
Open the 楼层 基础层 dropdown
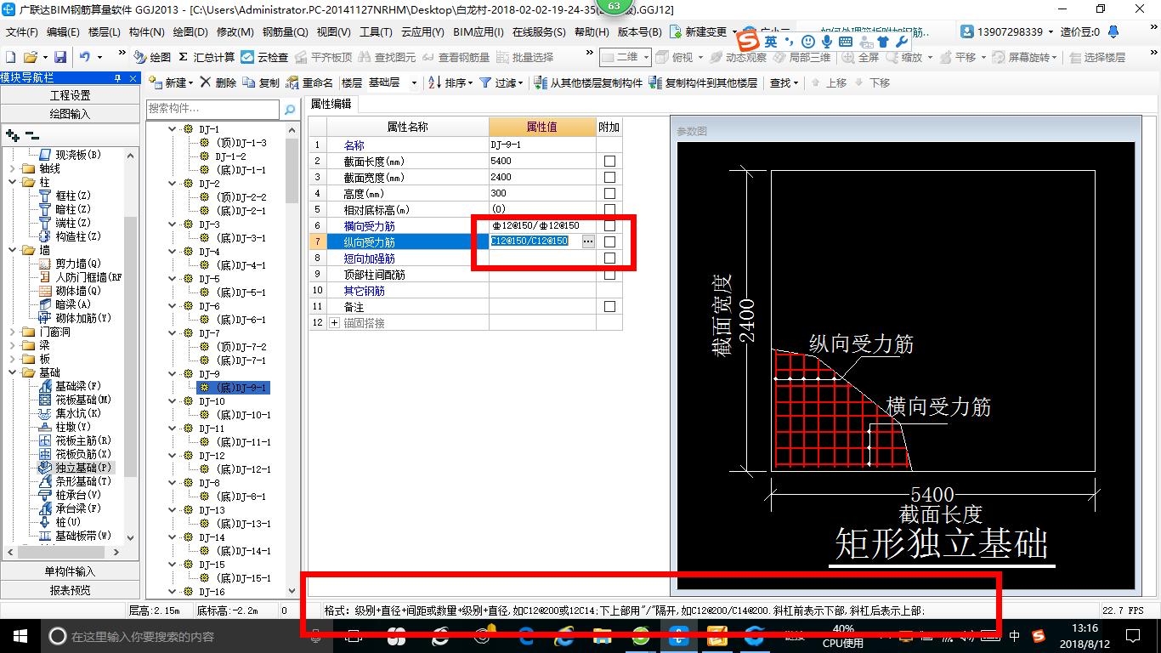click(414, 83)
